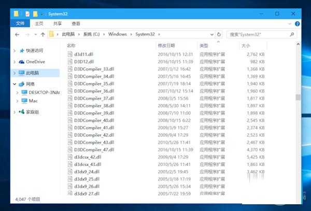This screenshot has width=311, height=211.
Task: Select the file name D3DCompiler_41.dll
Action: 94,128
